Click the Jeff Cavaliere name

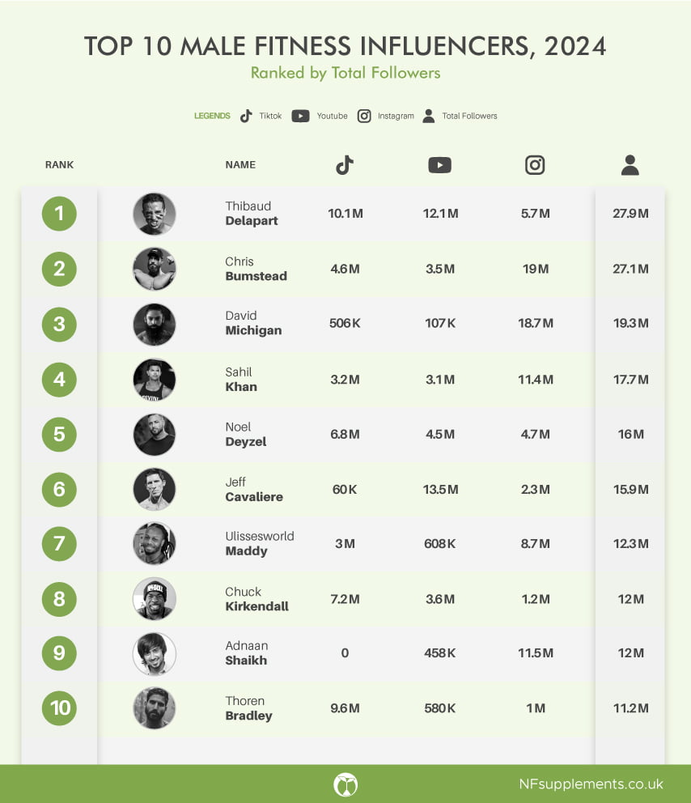(x=254, y=489)
